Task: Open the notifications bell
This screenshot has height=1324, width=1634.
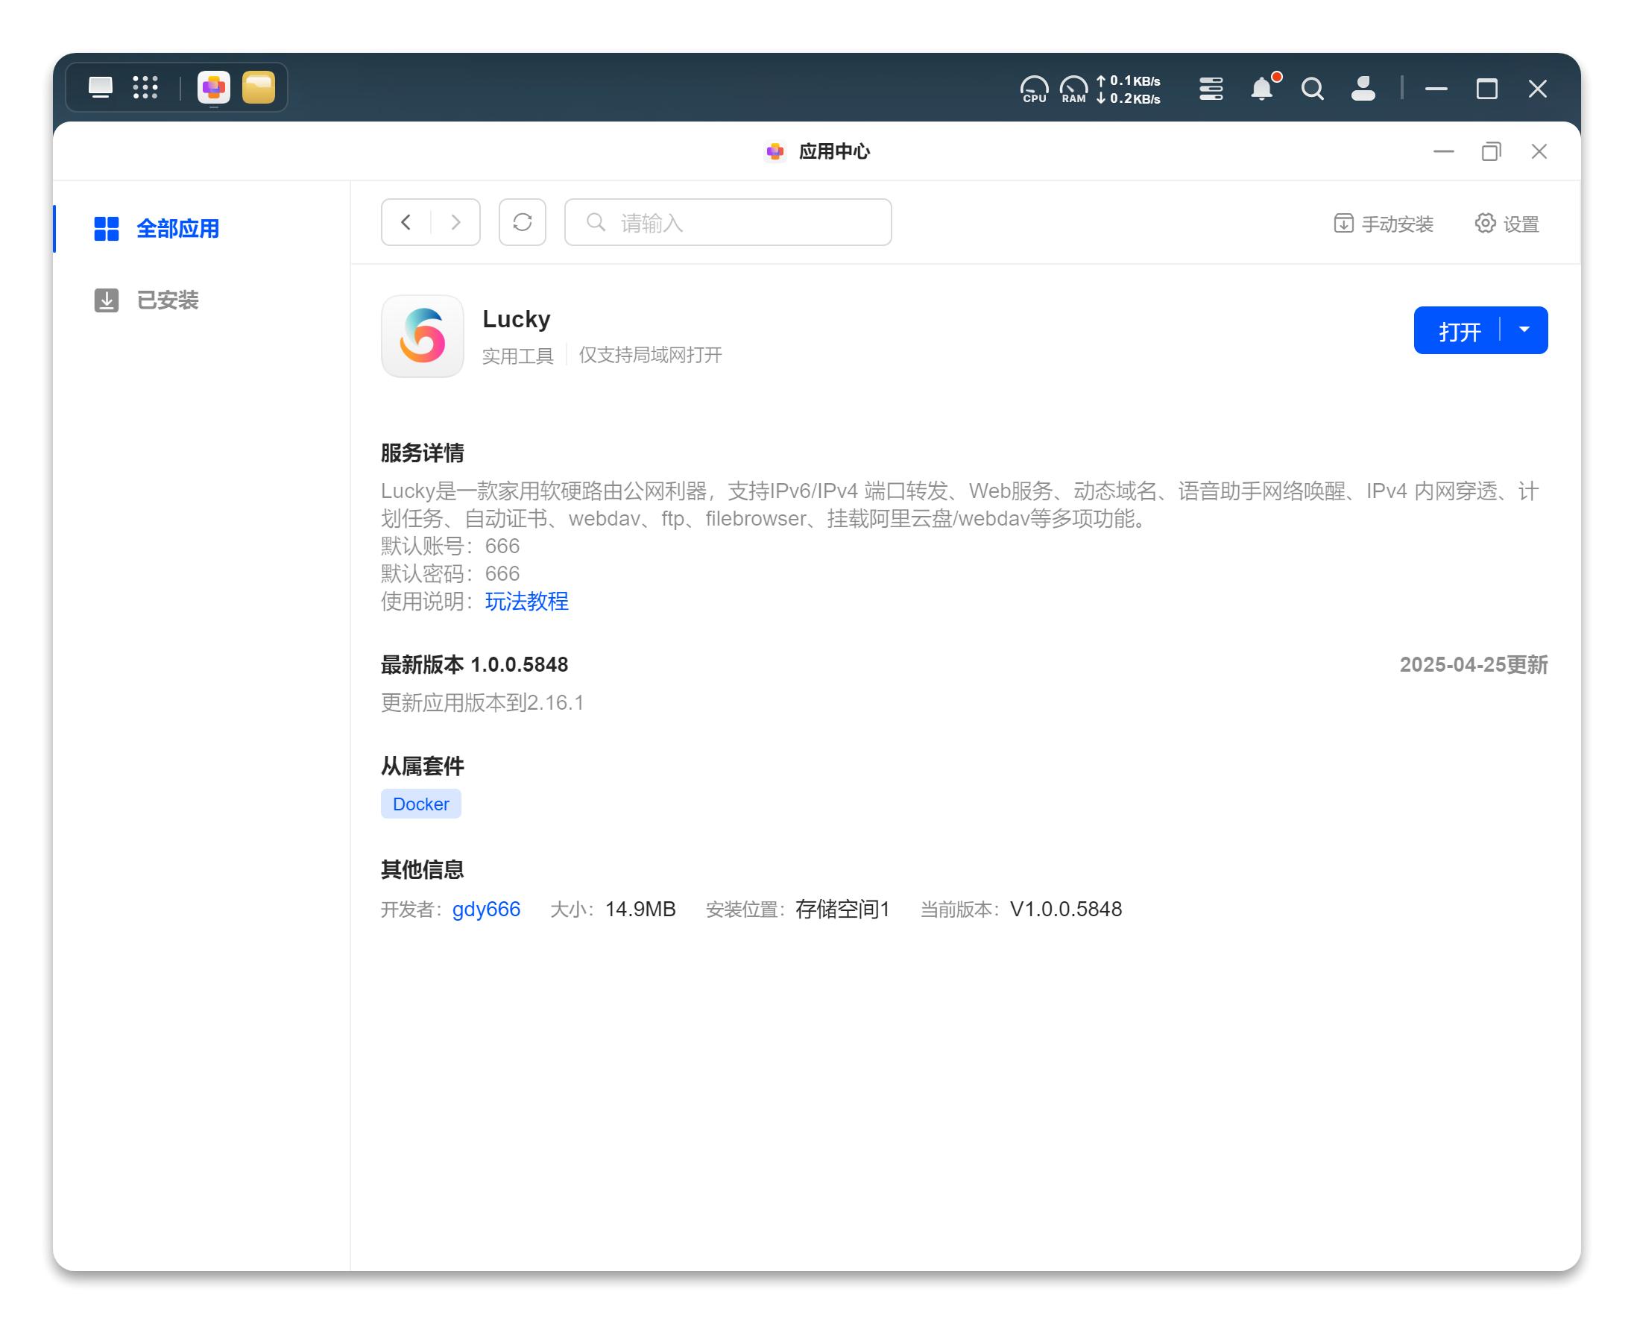Action: [x=1262, y=89]
